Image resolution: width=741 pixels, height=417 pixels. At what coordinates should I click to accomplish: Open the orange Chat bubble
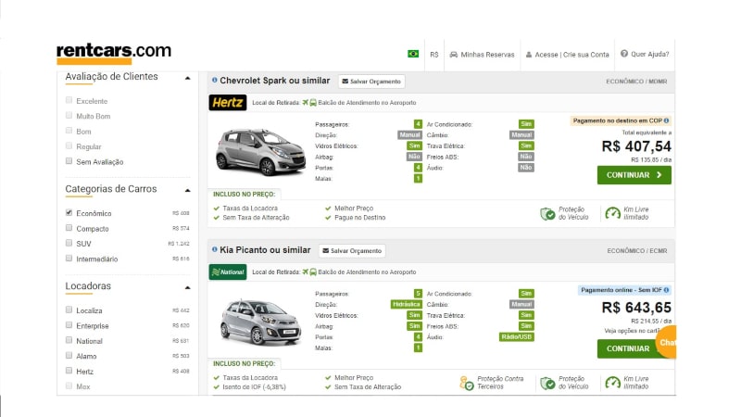(x=666, y=342)
